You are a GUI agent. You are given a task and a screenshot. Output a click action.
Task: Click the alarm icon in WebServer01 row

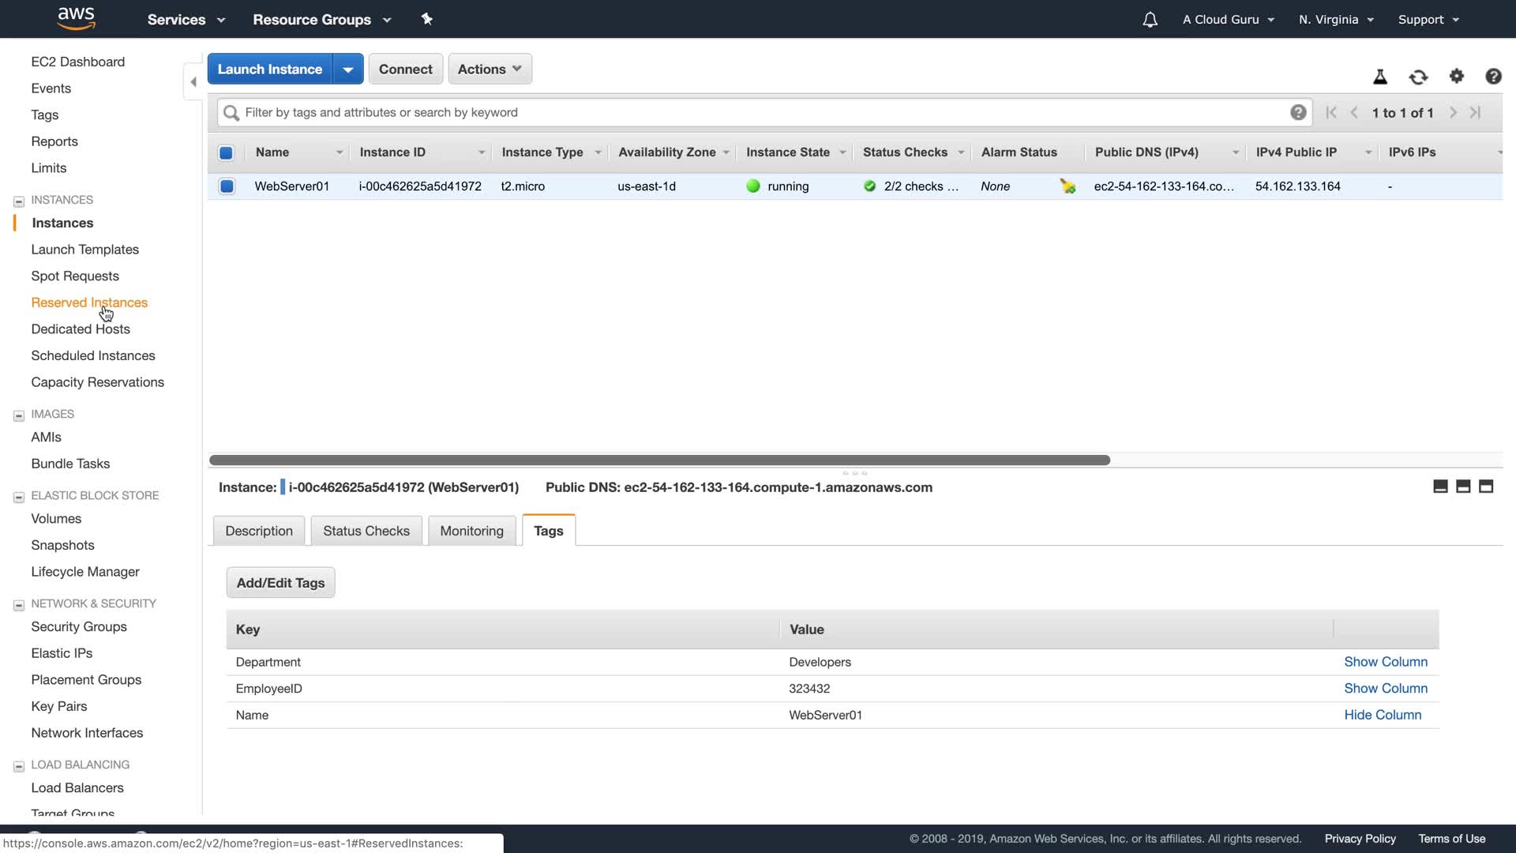coord(1068,186)
